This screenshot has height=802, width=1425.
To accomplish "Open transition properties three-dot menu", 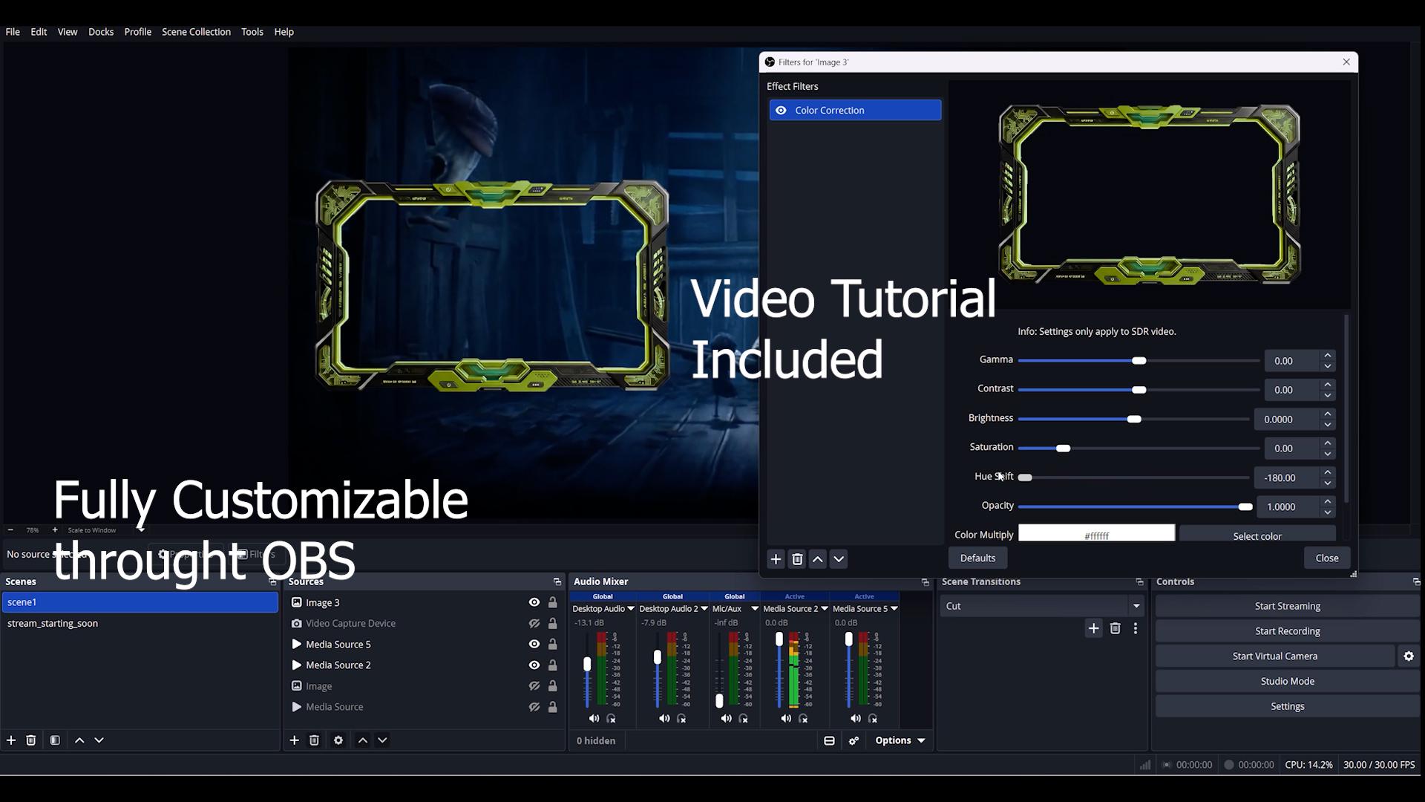I will pos(1136,629).
